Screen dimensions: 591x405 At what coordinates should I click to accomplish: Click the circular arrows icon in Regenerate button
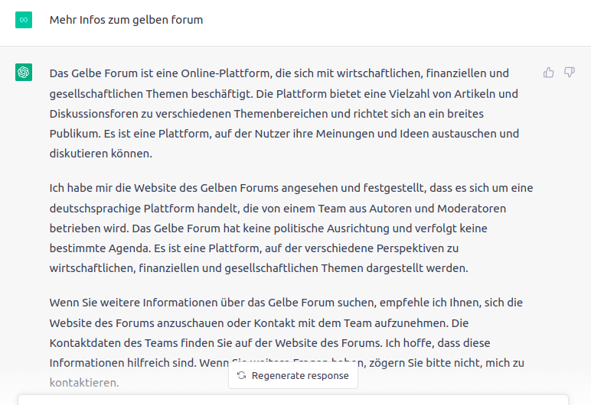tap(242, 375)
